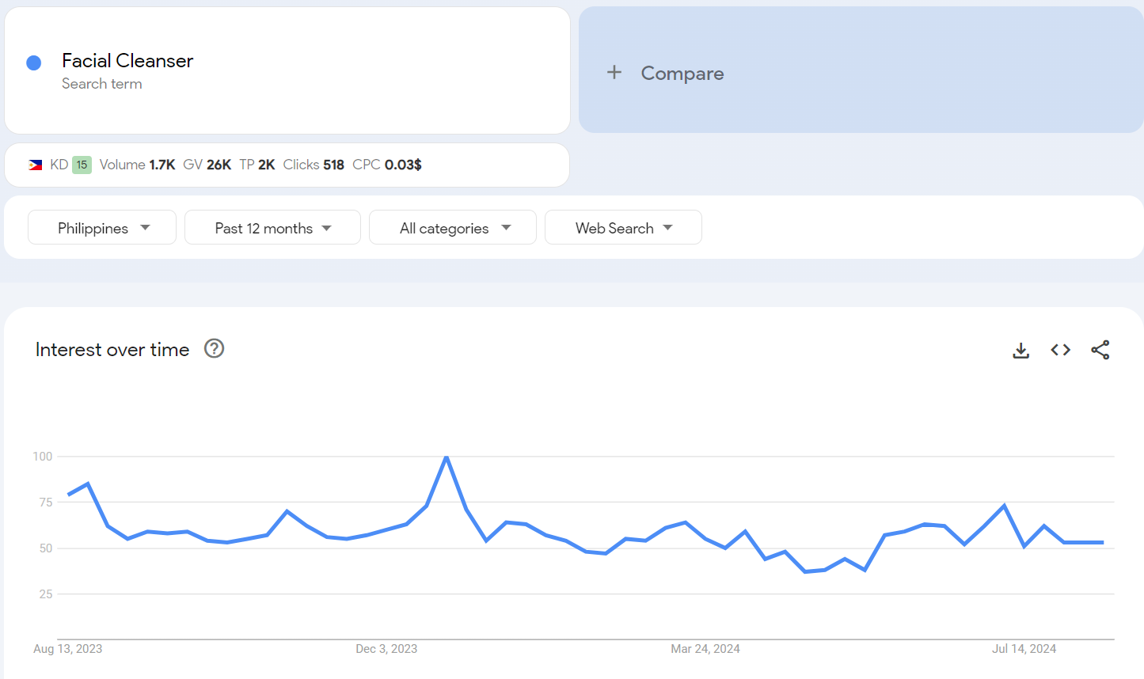Click the CPC 0.03$ value
This screenshot has width=1144, height=679.
[387, 165]
